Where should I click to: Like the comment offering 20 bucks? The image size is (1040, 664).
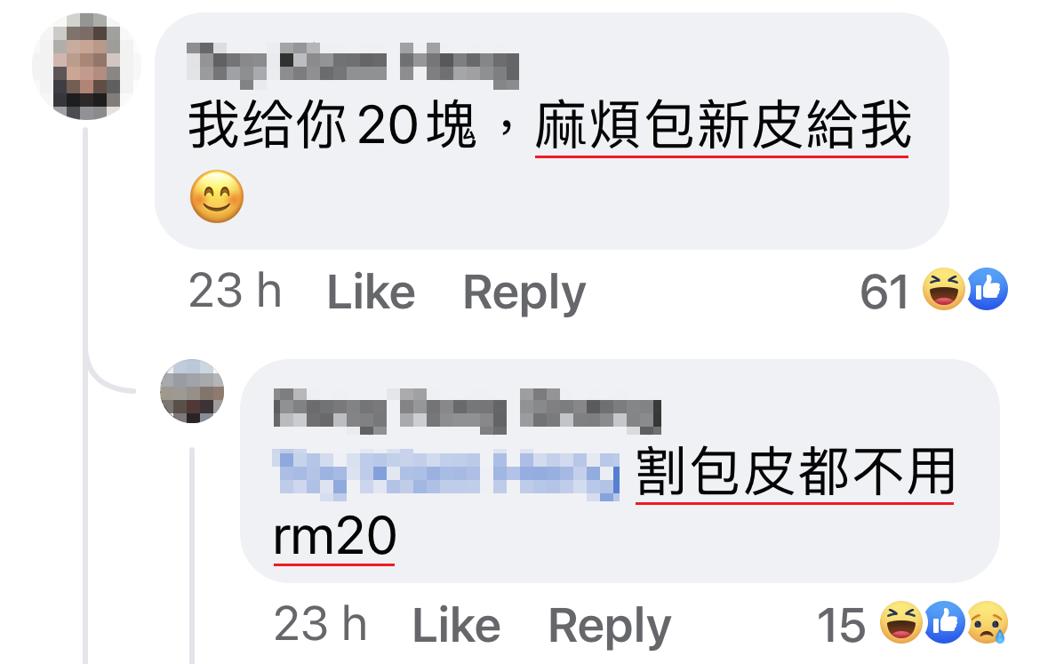372,292
